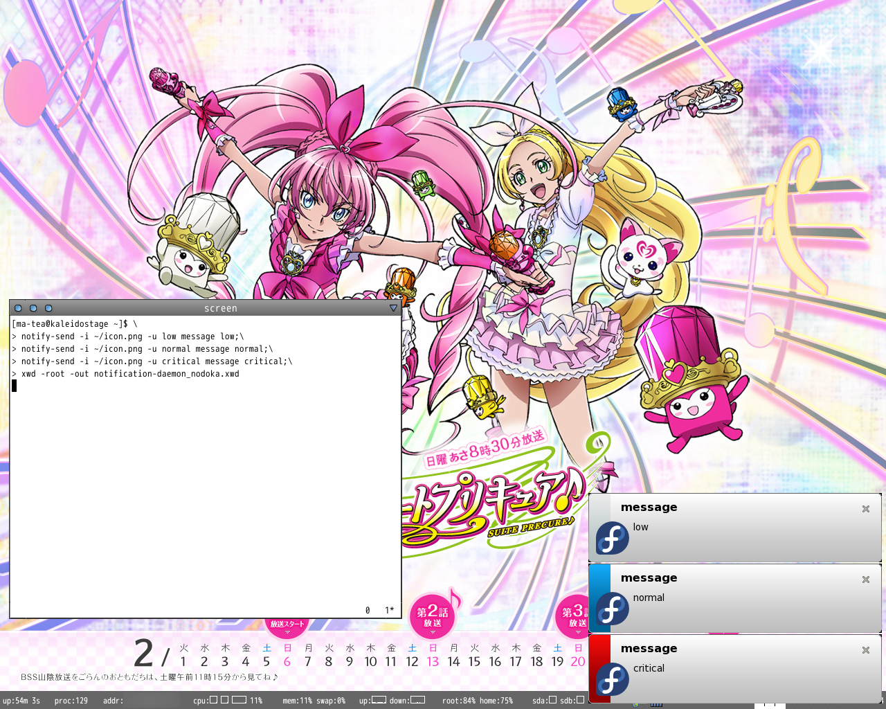This screenshot has width=886, height=709.
Task: Click the 'notify-send ... message low' terminal line
Action: [128, 336]
